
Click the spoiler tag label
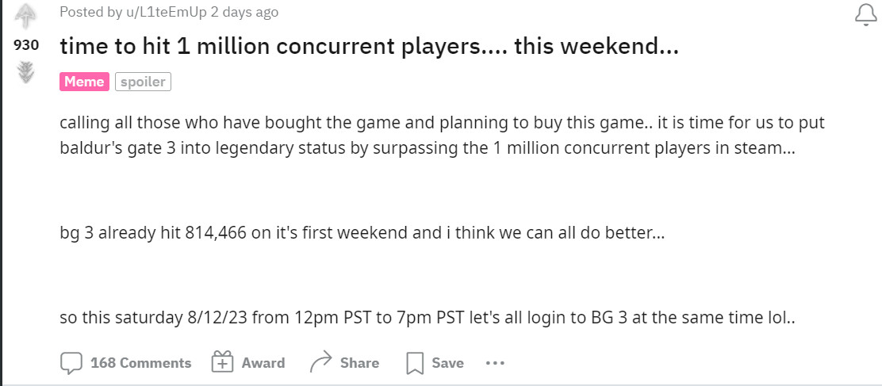(x=143, y=81)
